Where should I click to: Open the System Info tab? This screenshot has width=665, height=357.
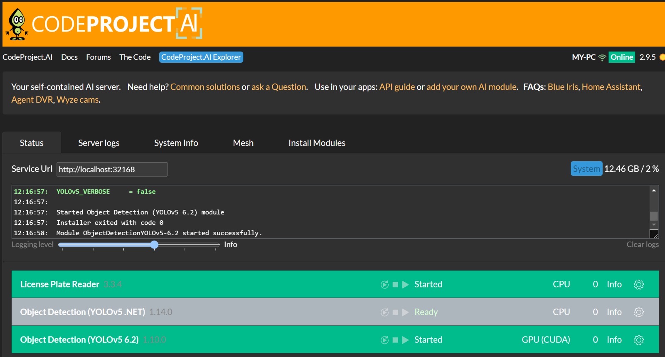176,143
